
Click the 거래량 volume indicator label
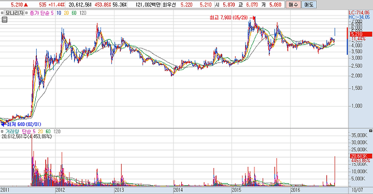click(12, 132)
